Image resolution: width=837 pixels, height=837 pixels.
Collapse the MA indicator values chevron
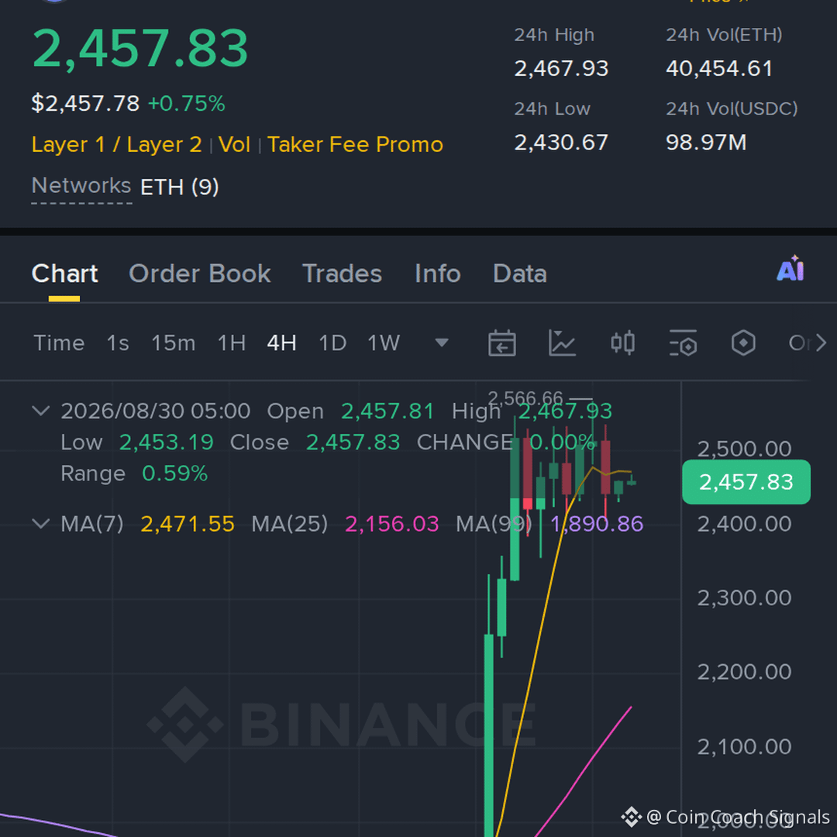click(41, 524)
